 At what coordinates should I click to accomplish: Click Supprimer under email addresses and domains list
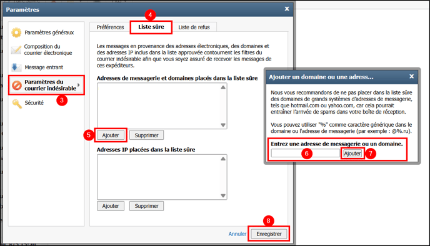146,135
